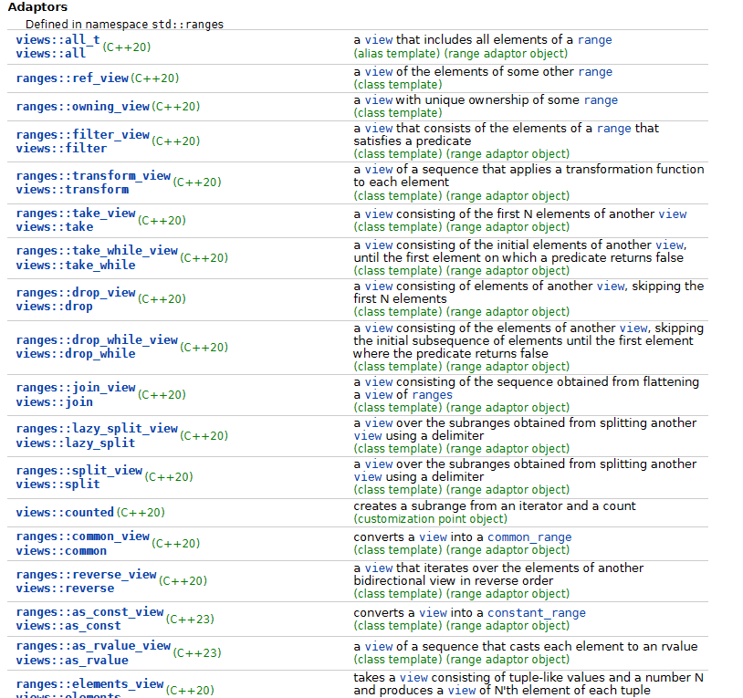Open the ranges::transform_view link
This screenshot has height=698, width=743.
(93, 176)
